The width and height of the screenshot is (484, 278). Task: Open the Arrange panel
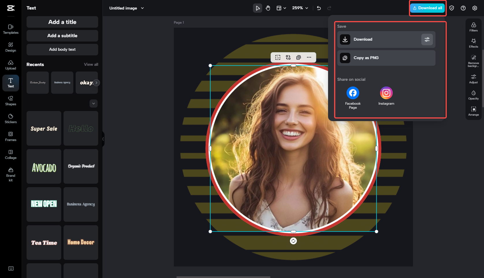(473, 111)
